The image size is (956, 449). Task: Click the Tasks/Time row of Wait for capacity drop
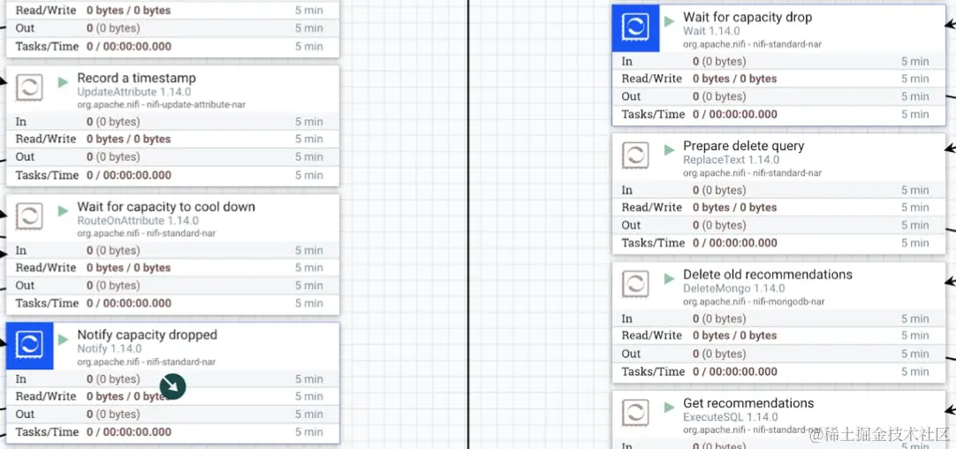click(778, 114)
